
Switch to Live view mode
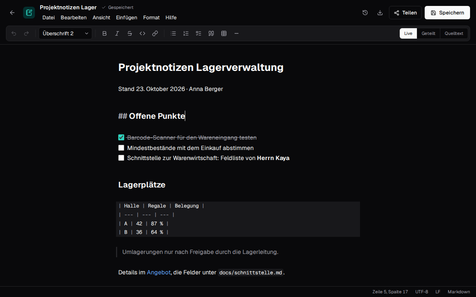click(408, 33)
